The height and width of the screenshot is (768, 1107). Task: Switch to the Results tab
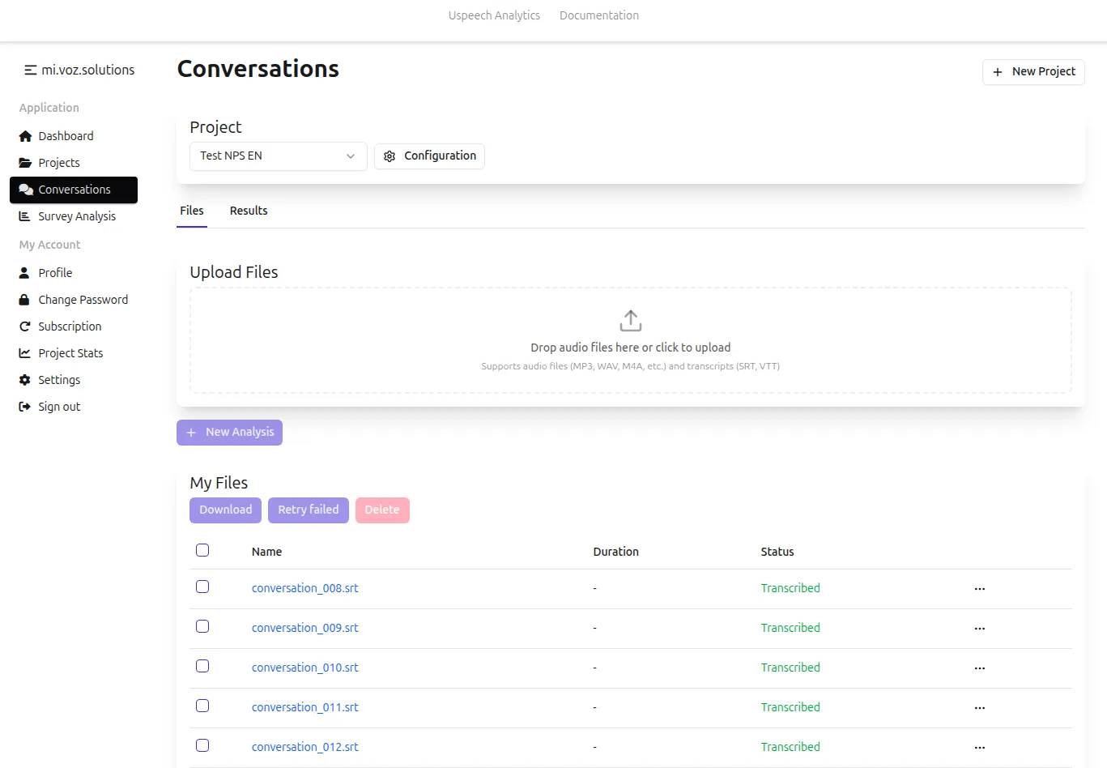pyautogui.click(x=249, y=211)
